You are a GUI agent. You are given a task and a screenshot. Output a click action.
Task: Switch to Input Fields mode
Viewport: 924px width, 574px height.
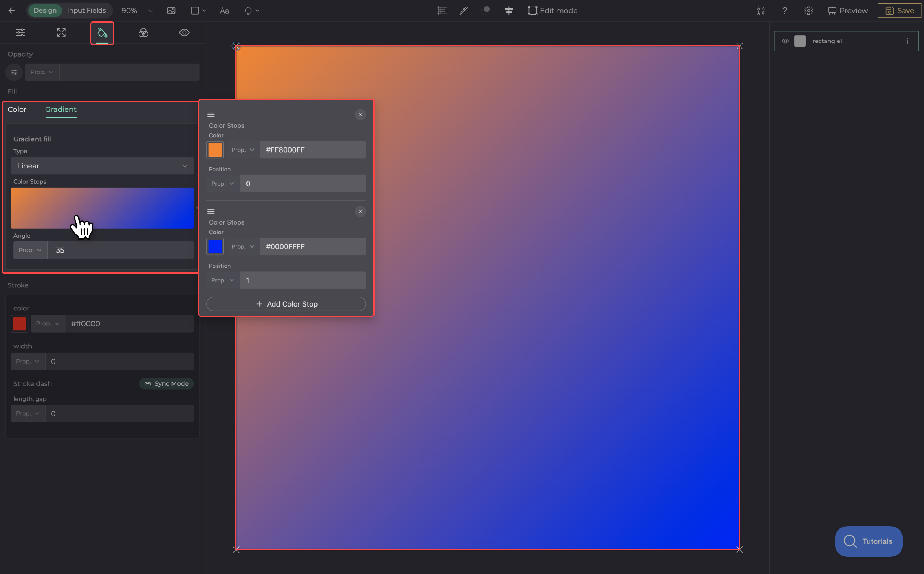pos(86,10)
